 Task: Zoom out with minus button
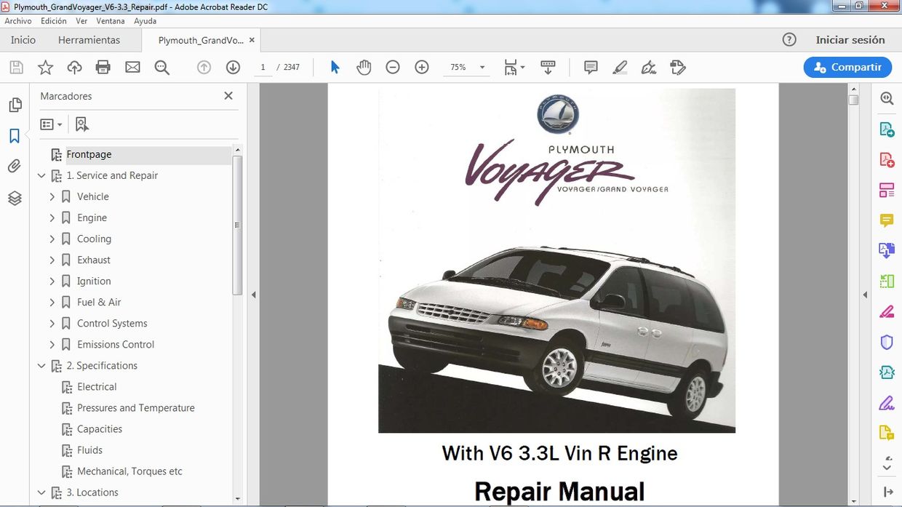[x=393, y=67]
